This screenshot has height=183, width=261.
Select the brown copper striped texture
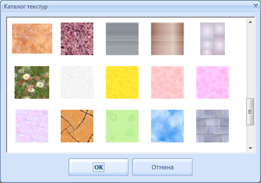[x=168, y=39]
